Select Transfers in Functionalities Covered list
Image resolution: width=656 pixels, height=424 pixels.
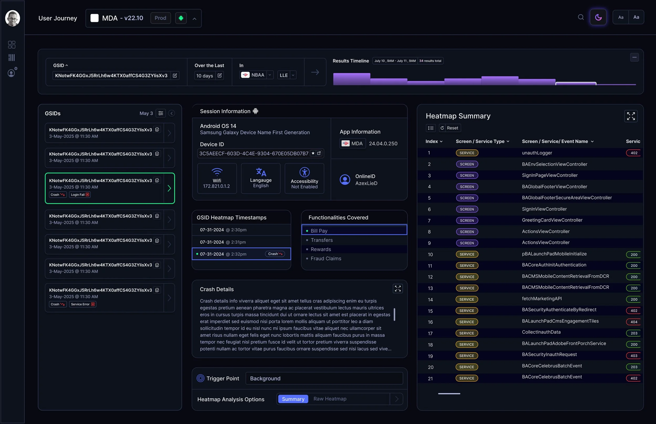321,240
